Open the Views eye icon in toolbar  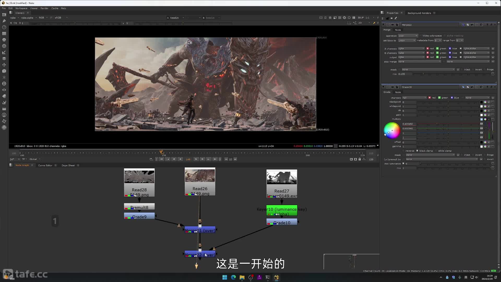coord(4,90)
